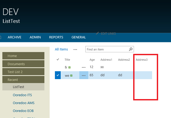This screenshot has width=171, height=118.
Task: Click the Recent sidebar heading
Action: (23, 80)
